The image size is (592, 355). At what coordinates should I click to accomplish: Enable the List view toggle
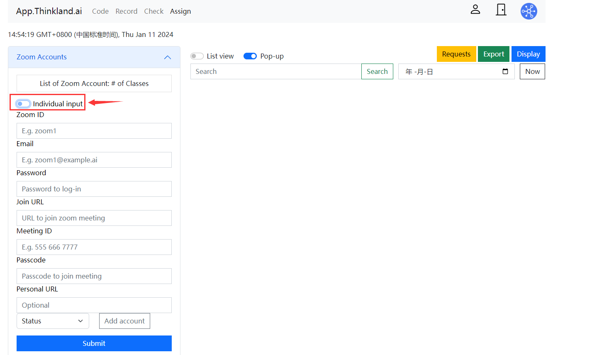point(197,56)
